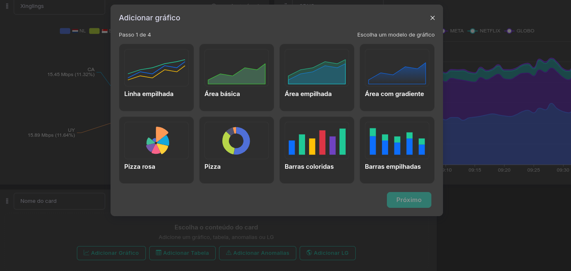
Task: Grab the drag handle beside Nome do card
Action: [7, 201]
